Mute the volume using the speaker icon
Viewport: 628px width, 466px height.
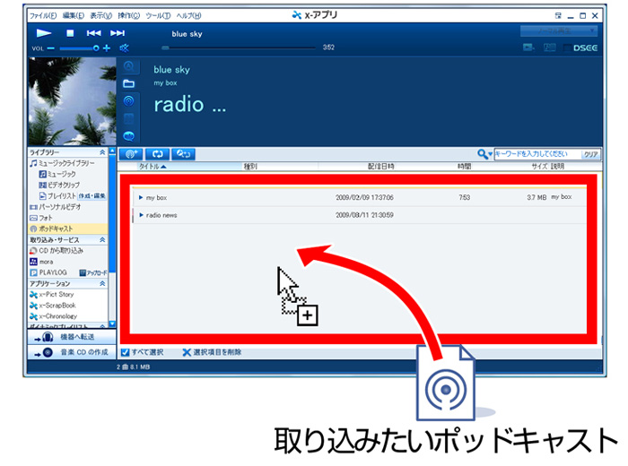125,47
